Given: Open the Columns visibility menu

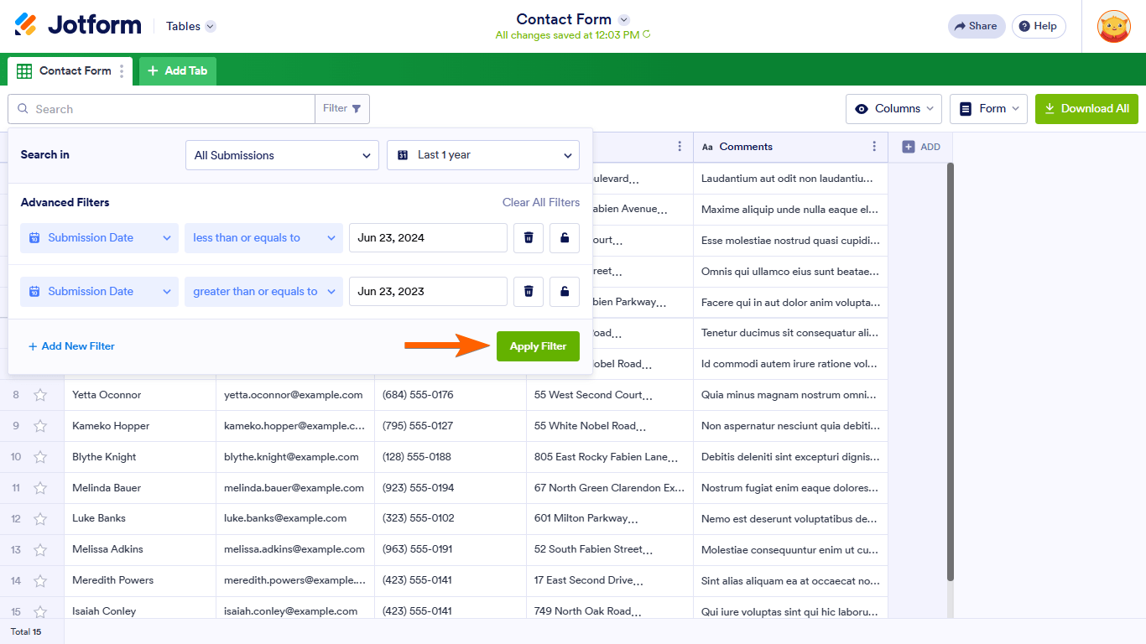Looking at the screenshot, I should 894,109.
